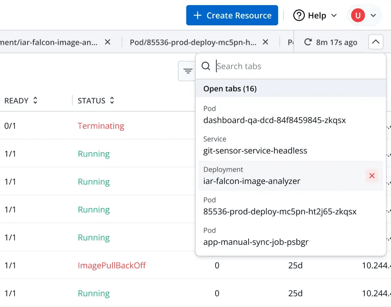Expand the chevron next to user avatar
The image size is (391, 307).
pos(373,16)
